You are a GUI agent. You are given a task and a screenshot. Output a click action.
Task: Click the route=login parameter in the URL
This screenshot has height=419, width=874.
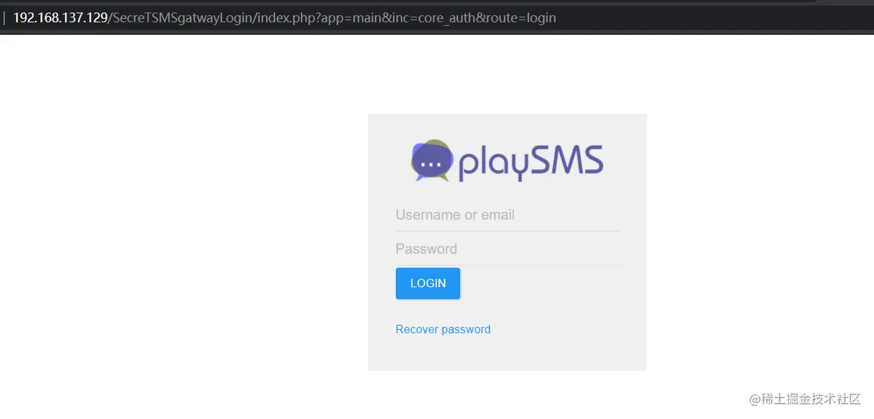pyautogui.click(x=521, y=17)
